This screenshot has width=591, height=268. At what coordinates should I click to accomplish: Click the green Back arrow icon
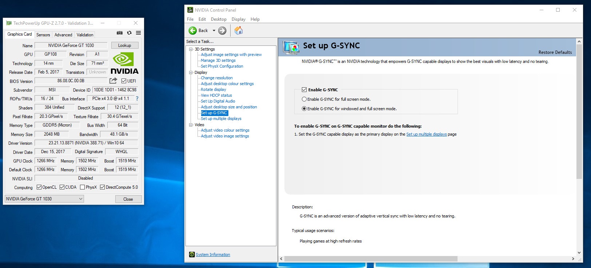(x=193, y=31)
